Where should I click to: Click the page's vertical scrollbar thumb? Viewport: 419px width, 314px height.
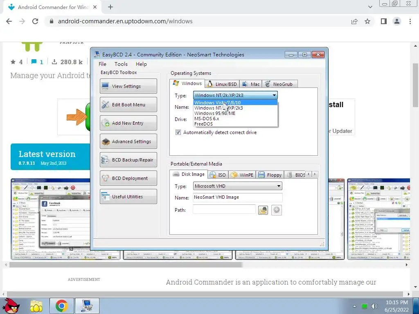415,85
